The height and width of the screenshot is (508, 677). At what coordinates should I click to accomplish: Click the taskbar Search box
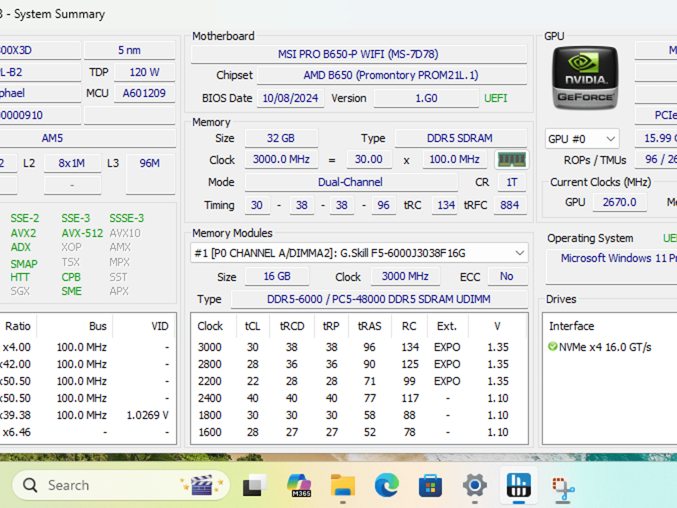121,485
